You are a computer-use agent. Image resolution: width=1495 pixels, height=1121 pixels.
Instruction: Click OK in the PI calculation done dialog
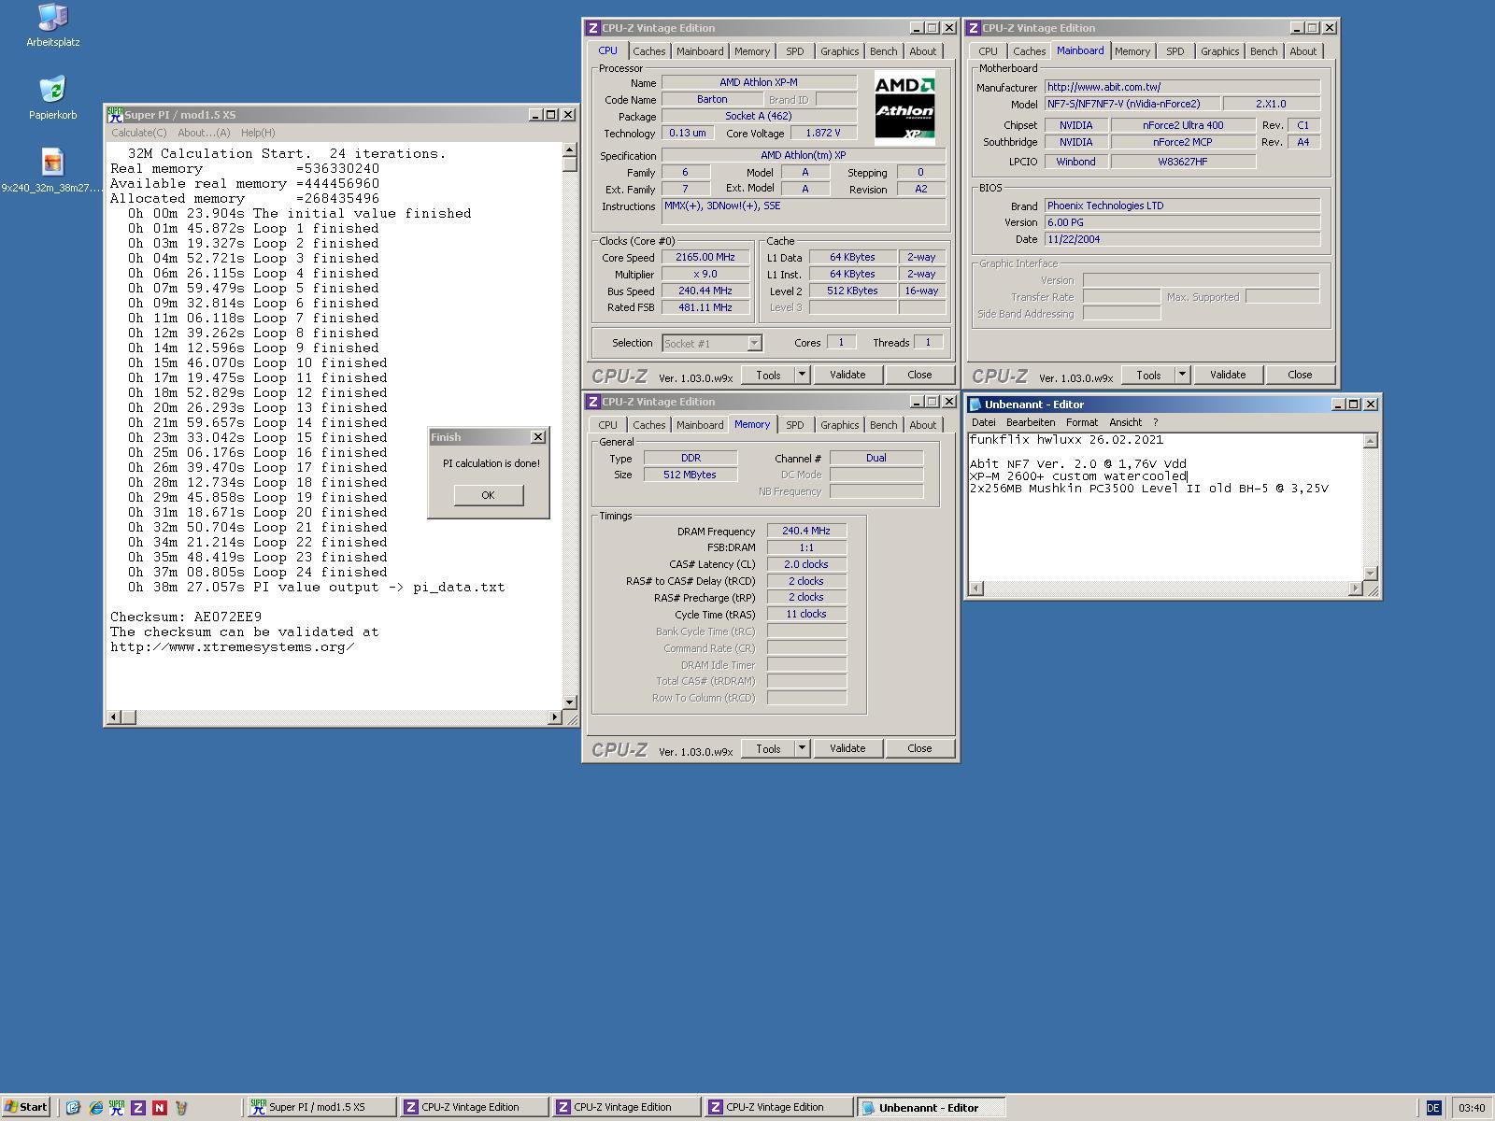pyautogui.click(x=488, y=495)
